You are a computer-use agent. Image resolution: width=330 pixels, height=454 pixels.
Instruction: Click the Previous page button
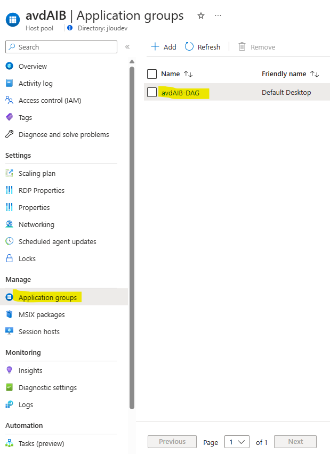tap(172, 442)
